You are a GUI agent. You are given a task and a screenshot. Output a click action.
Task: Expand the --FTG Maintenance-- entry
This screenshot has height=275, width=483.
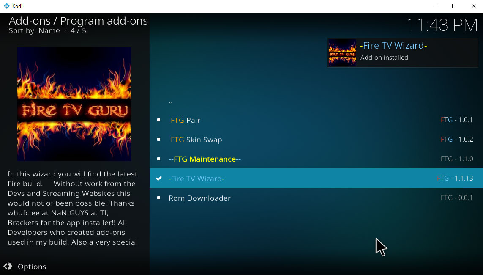(205, 159)
